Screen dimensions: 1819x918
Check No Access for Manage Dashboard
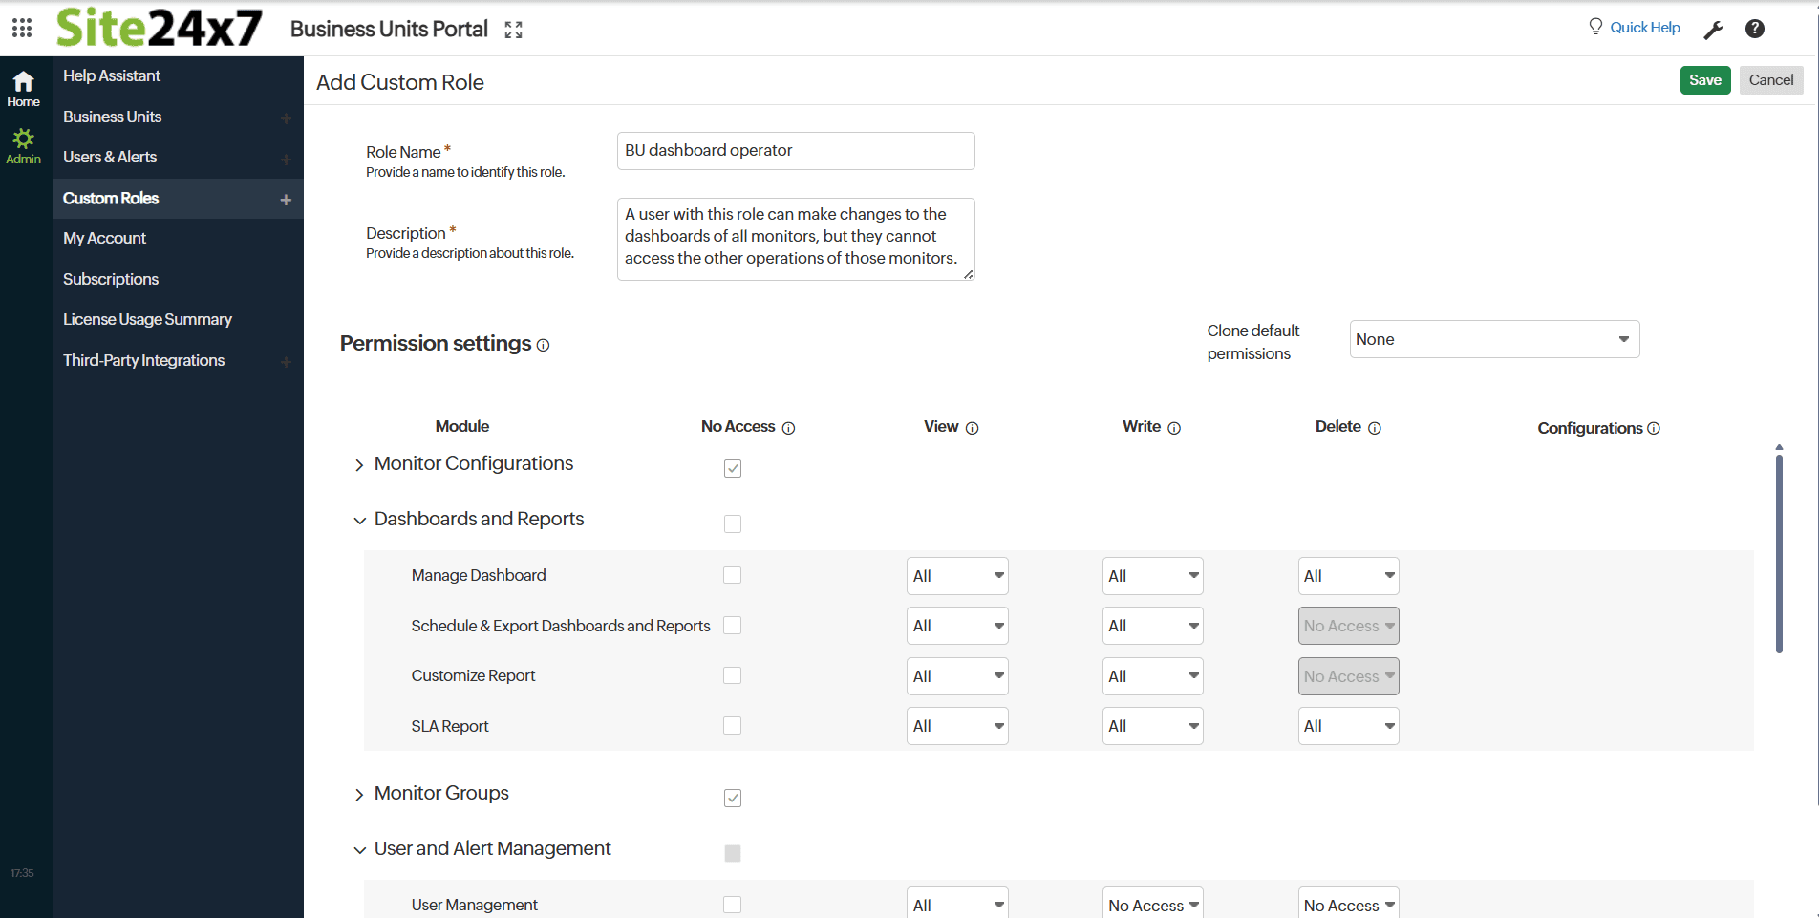coord(733,575)
